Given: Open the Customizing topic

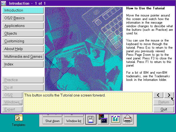Looking at the screenshot, I should pos(23,41).
